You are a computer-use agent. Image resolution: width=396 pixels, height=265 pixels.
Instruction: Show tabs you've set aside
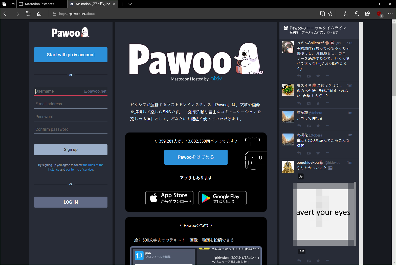point(4,4)
